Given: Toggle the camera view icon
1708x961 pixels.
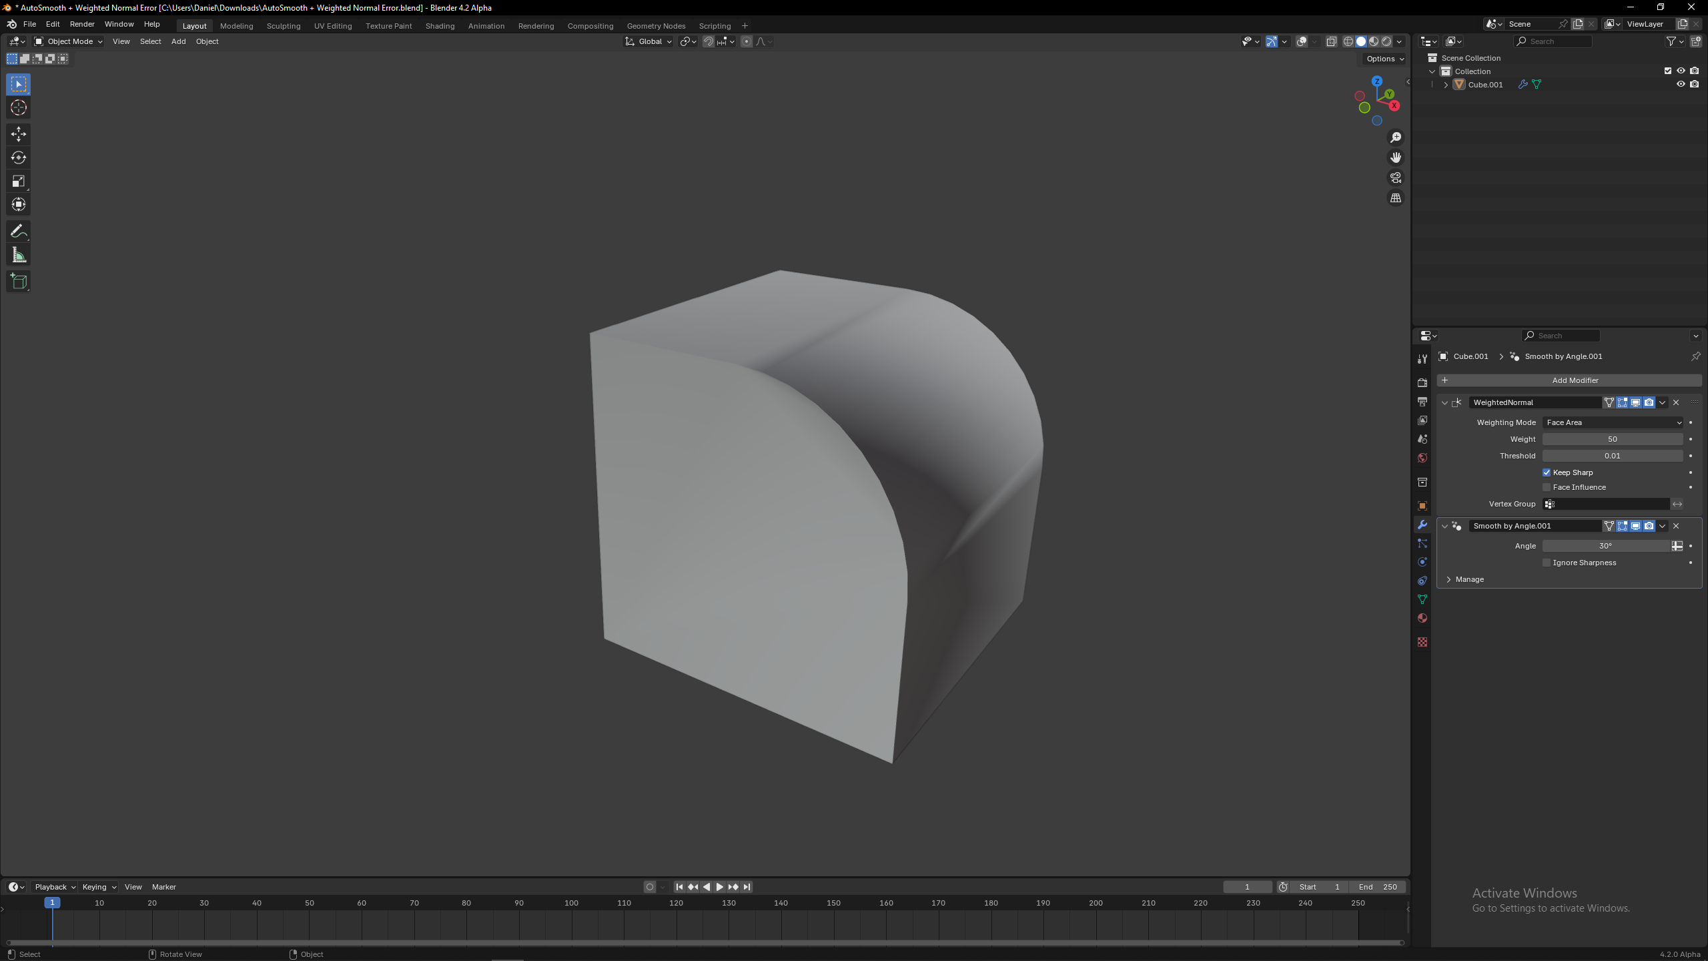Looking at the screenshot, I should [1396, 178].
